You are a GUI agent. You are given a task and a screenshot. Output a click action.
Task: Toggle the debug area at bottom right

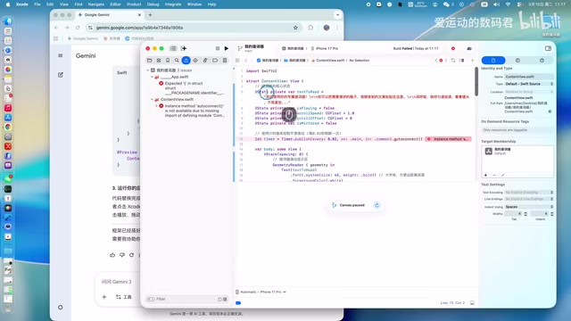click(472, 303)
